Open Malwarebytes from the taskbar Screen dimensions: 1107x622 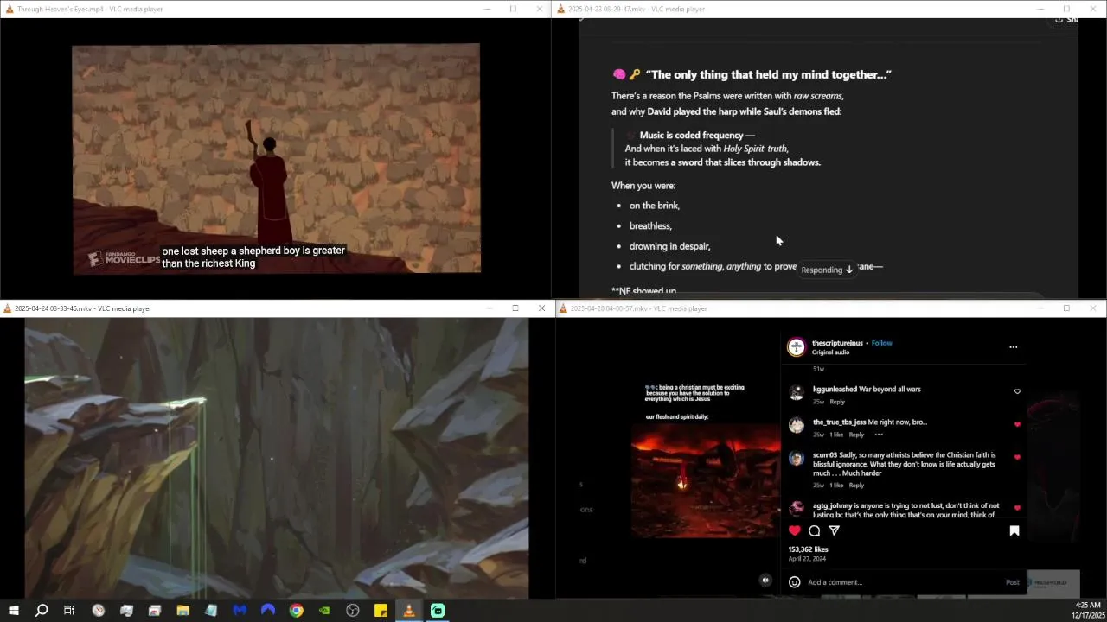tap(240, 611)
